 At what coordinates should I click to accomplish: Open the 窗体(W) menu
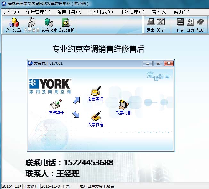click(x=159, y=12)
